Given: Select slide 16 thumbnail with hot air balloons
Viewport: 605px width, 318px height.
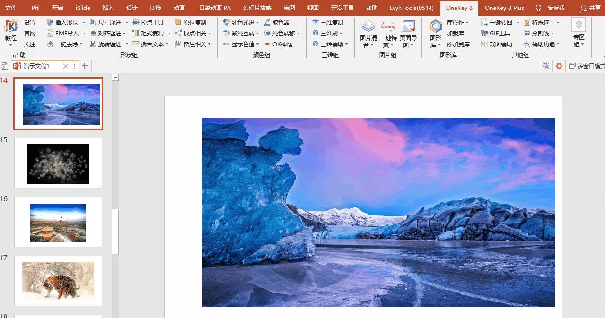Looking at the screenshot, I should pyautogui.click(x=58, y=222).
